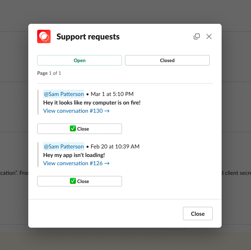The width and height of the screenshot is (251, 250).
Task: Open Sam Patterson mention on Feb 20 request
Action: click(x=64, y=146)
